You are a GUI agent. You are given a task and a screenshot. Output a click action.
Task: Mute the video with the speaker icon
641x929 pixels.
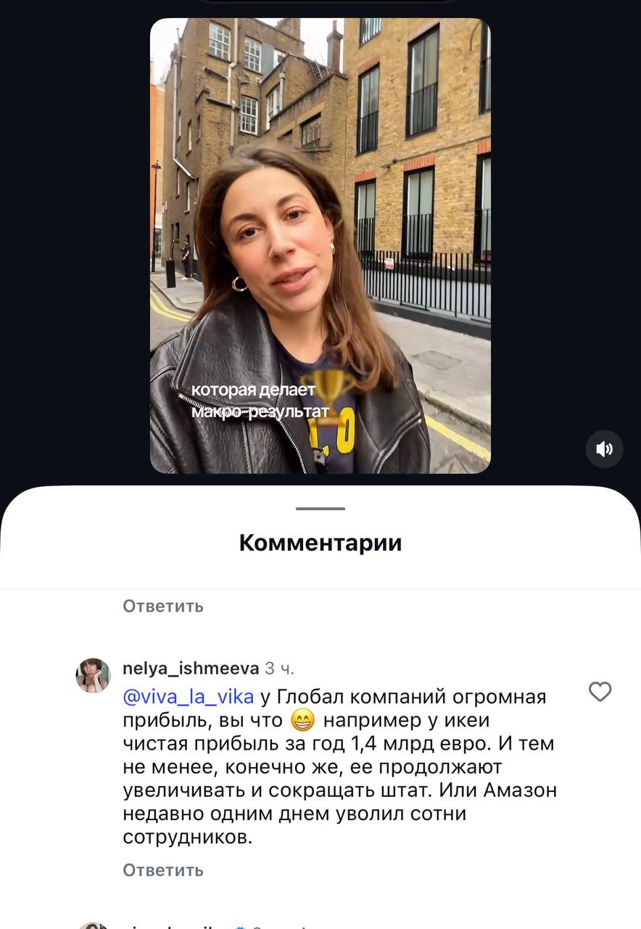tap(605, 449)
